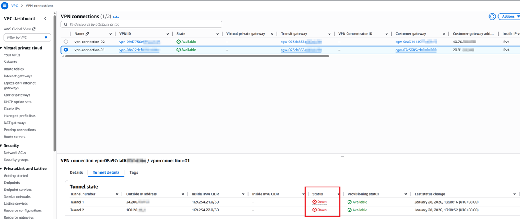This screenshot has width=520, height=219.
Task: Open transit gateway link for vpn-connection-01
Action: [x=301, y=50]
